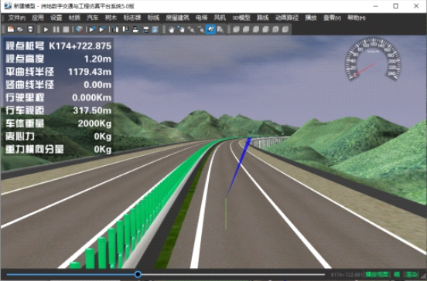
Task: Click the save disk icon
Action: (30, 29)
